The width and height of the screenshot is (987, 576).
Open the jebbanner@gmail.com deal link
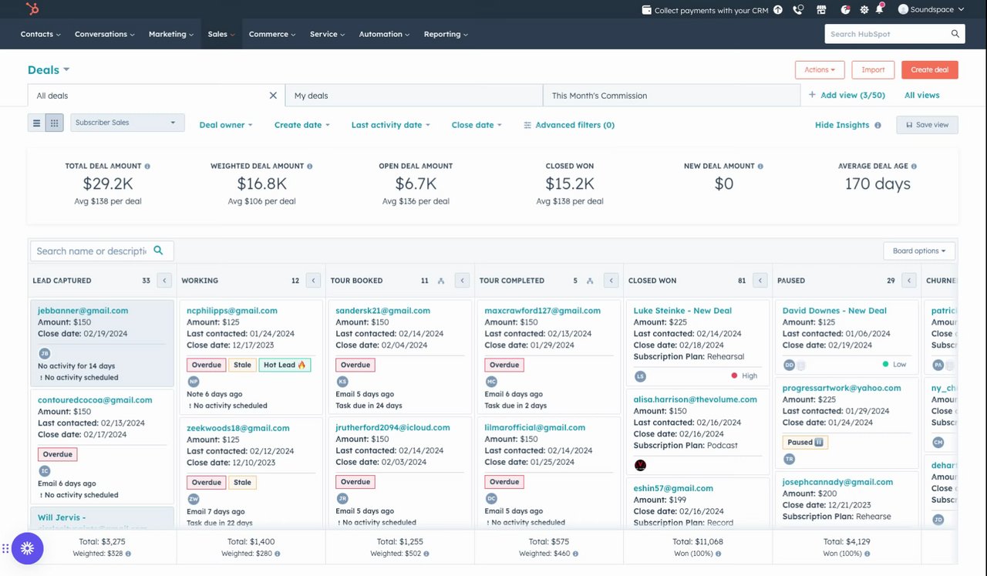click(x=83, y=311)
